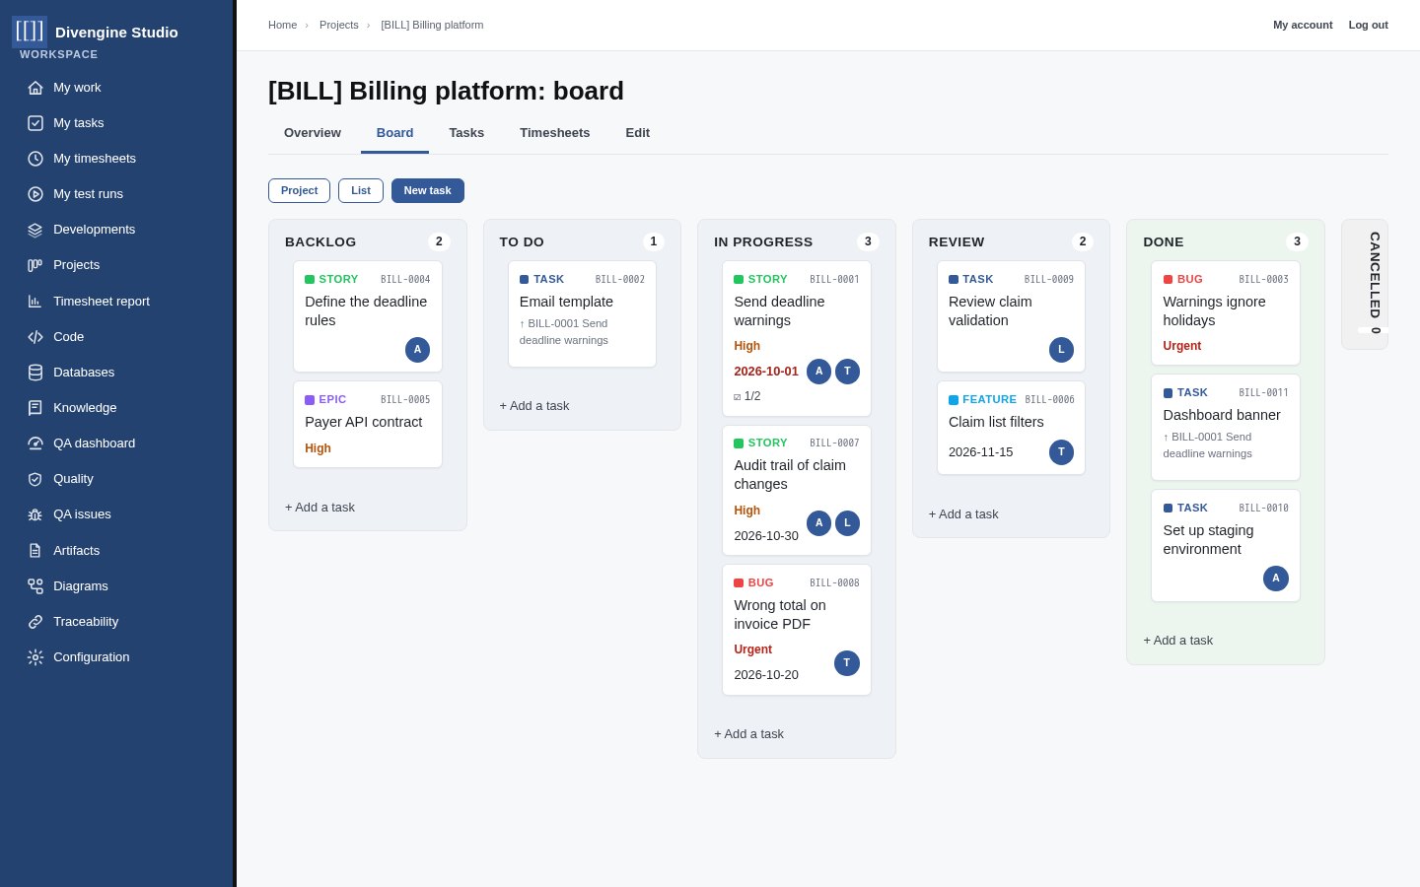Click the Diagrams icon in sidebar

[35, 586]
